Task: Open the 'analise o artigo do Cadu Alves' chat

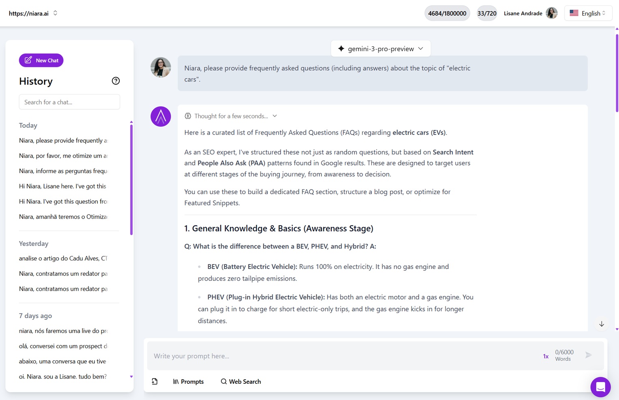Action: tap(63, 258)
